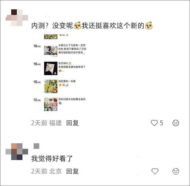
Task: Like the comment from Fujian
Action: [154, 123]
